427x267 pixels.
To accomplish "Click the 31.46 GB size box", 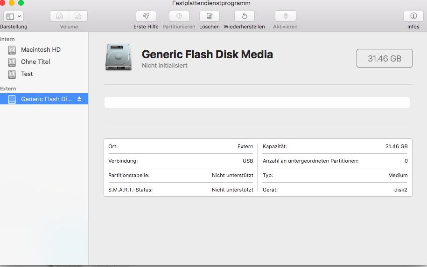I will point(385,58).
